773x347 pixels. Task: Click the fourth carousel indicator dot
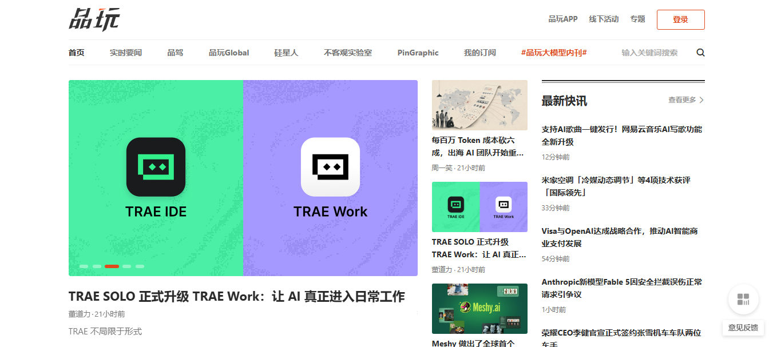tap(126, 266)
